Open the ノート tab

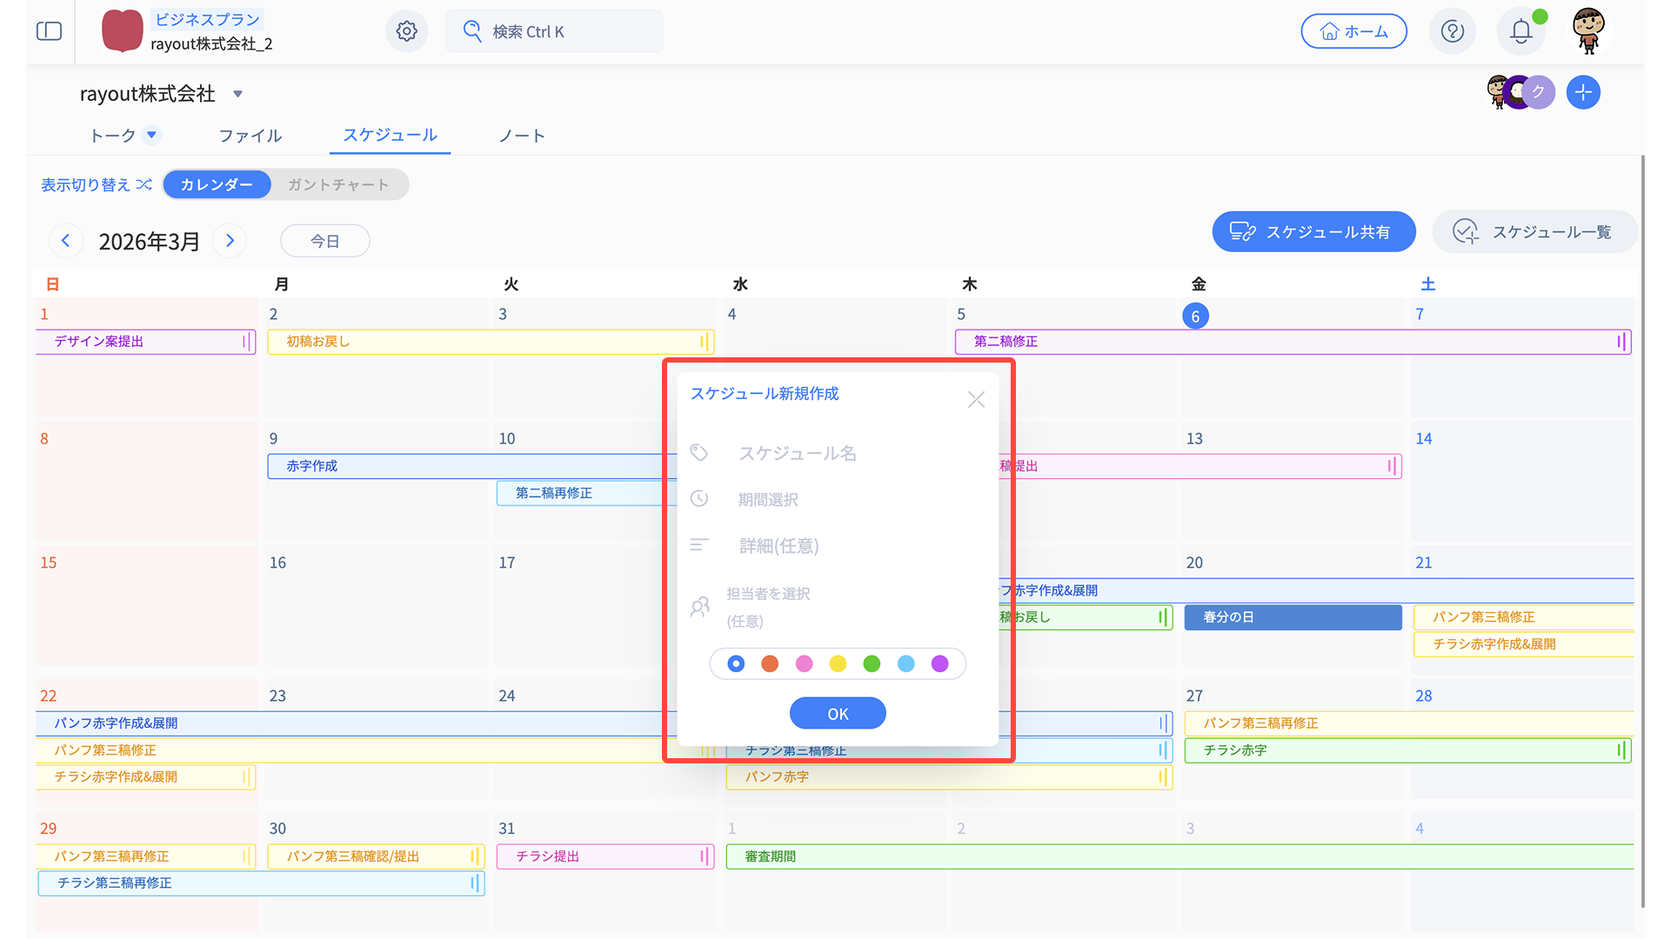click(x=521, y=136)
